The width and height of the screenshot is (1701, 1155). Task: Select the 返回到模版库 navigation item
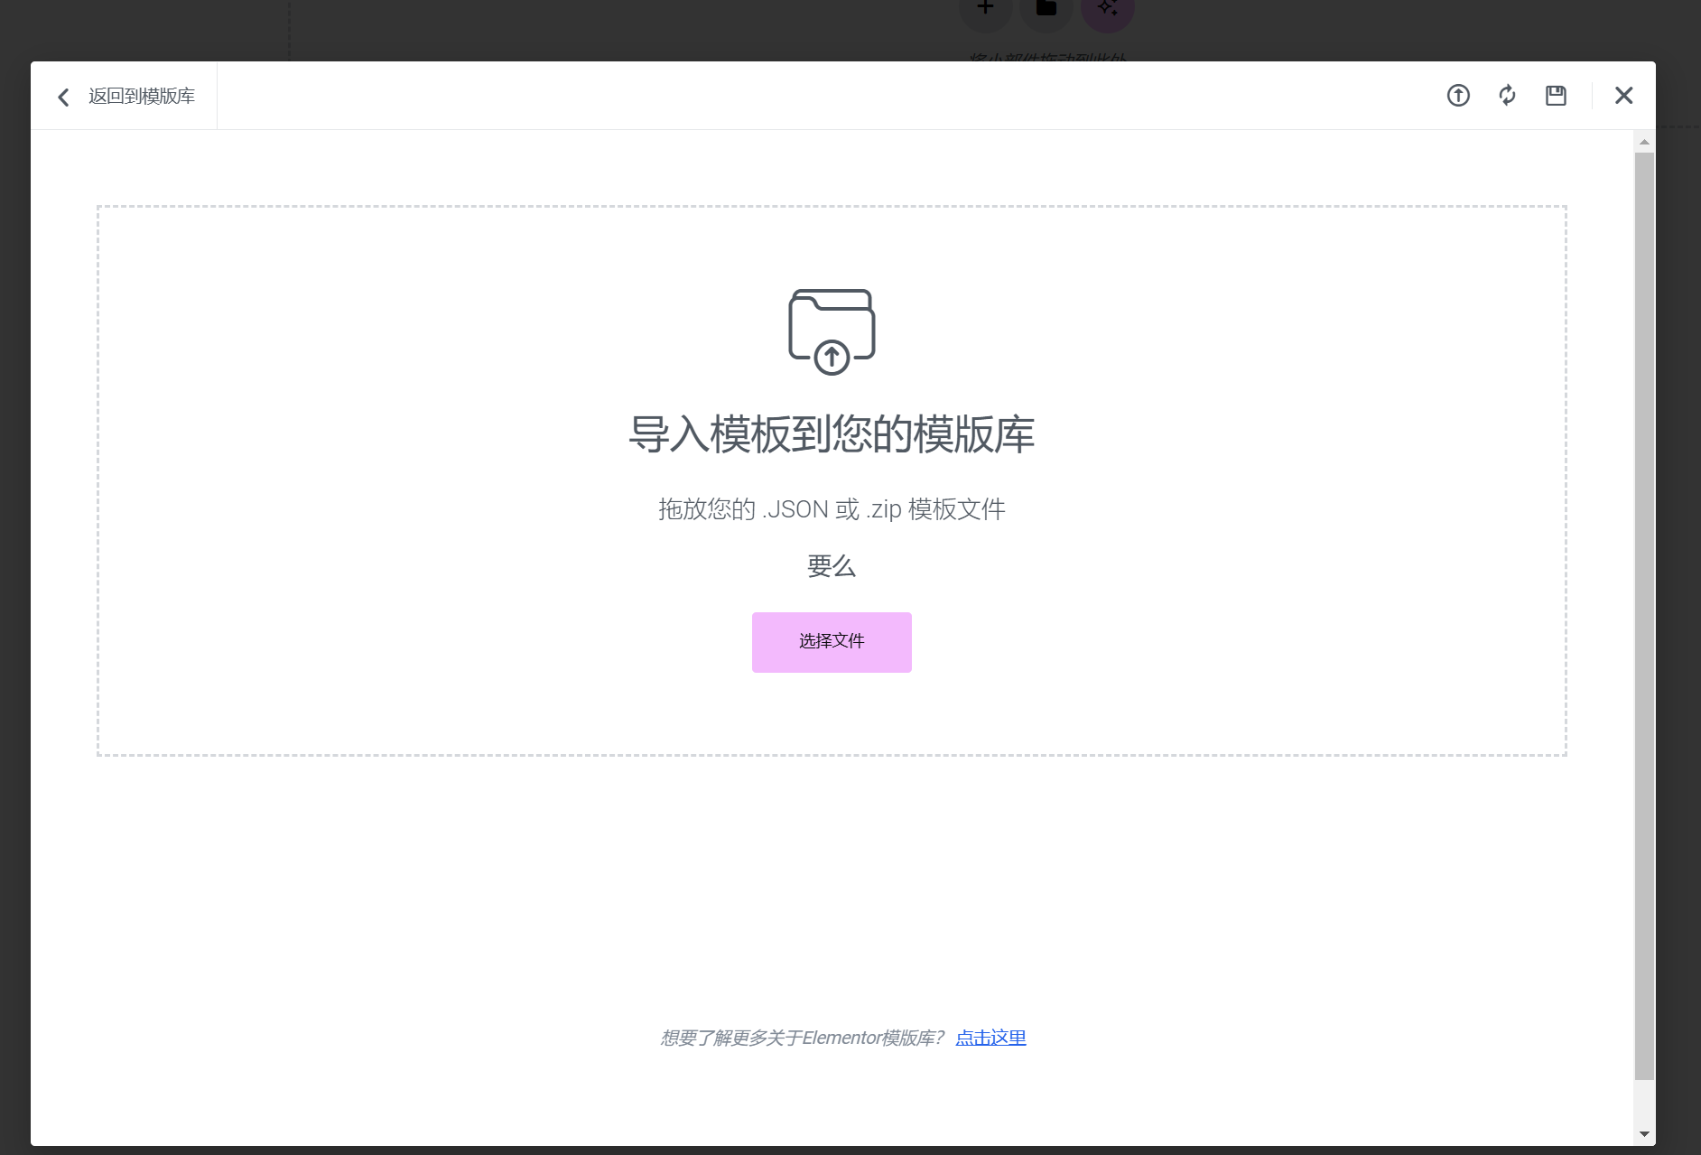141,95
